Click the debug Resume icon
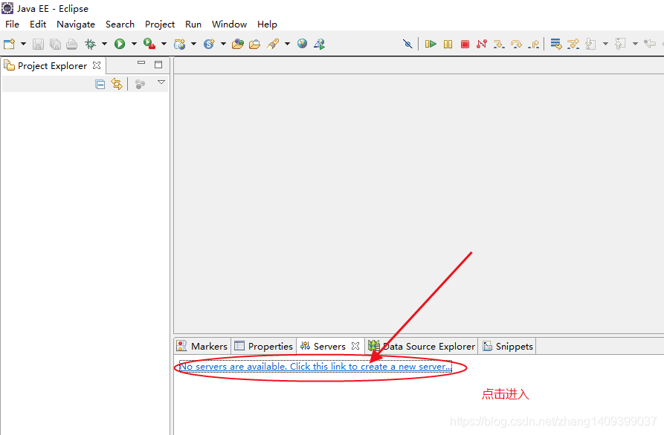This screenshot has width=664, height=435. (431, 44)
